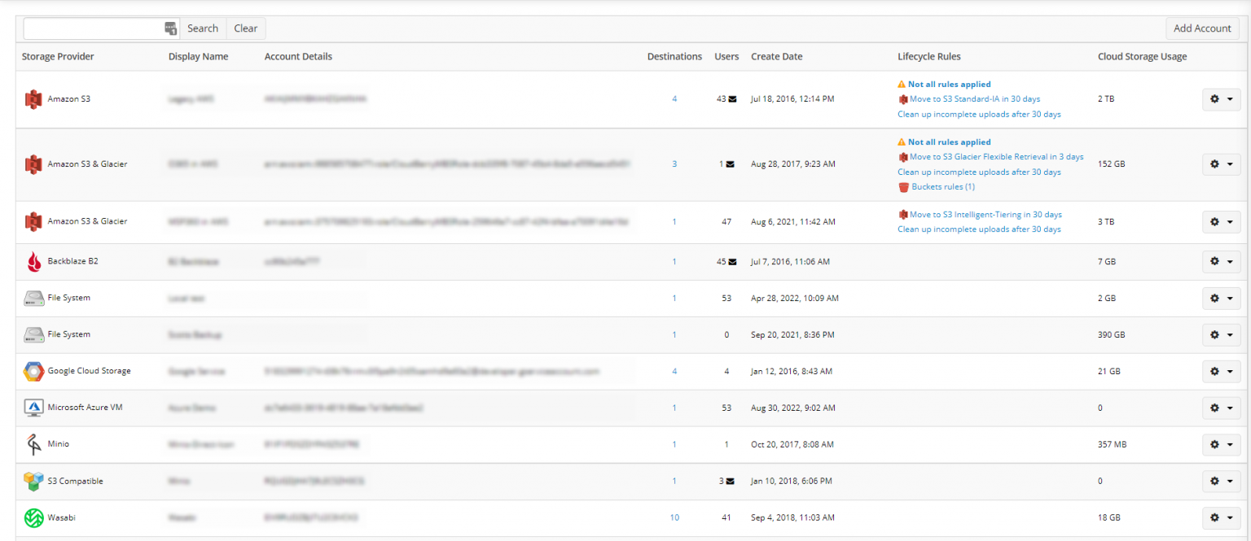Sort the table by Create Date column
This screenshot has height=541, width=1251.
pos(776,56)
